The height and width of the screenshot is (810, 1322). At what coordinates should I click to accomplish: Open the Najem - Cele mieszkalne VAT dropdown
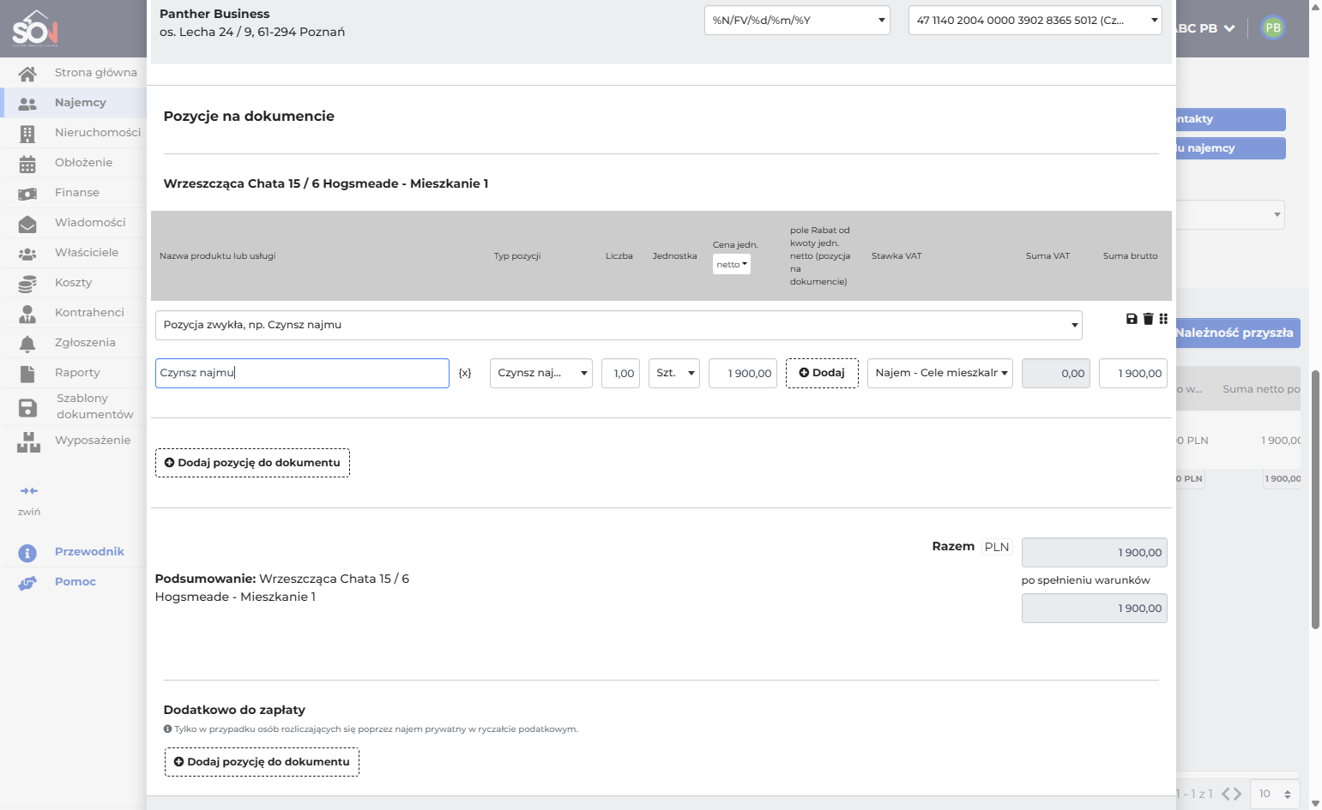(940, 373)
